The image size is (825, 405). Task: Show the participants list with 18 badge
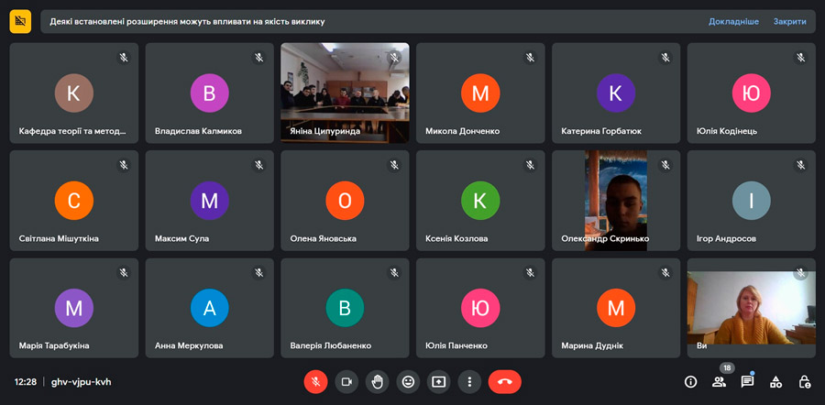point(719,381)
